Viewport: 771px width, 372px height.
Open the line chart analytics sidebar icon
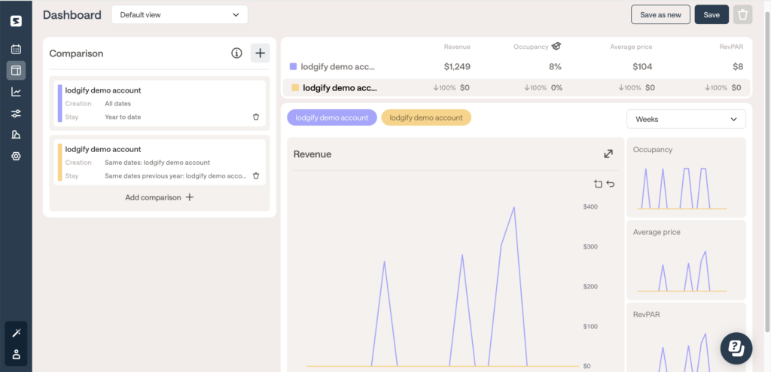(17, 92)
